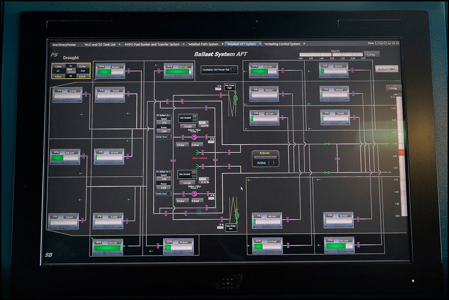Viewport: 449px width, 300px height.
Task: Toggle the valve beside the 60.3m3 tank
Action: point(288,220)
